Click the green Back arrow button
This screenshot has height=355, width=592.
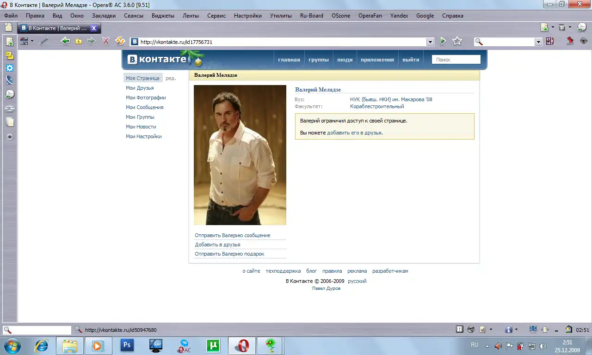pyautogui.click(x=65, y=41)
